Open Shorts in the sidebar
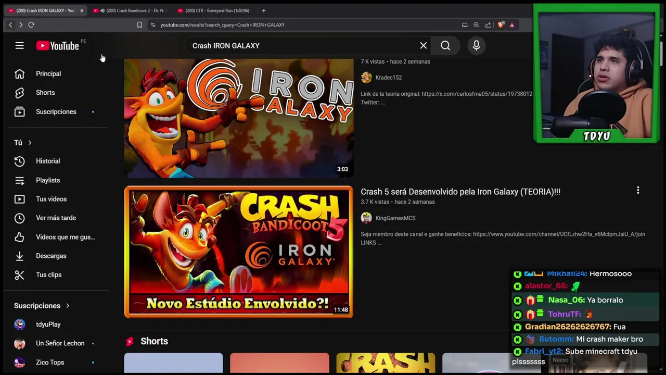The height and width of the screenshot is (375, 666). [45, 93]
